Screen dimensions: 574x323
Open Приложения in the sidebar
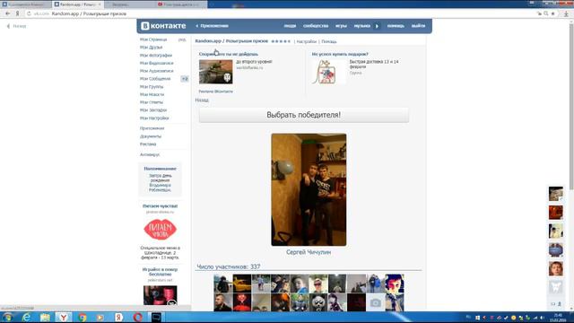[152, 128]
